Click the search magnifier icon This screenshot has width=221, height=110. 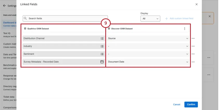25,18
